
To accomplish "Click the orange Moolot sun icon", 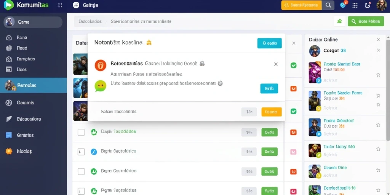I will (9, 151).
